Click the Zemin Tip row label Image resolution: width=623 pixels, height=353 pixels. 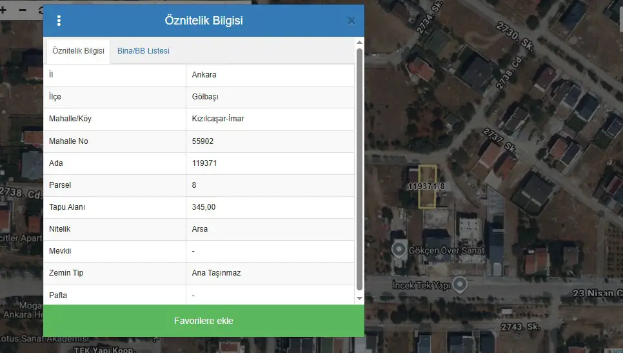[x=66, y=273]
